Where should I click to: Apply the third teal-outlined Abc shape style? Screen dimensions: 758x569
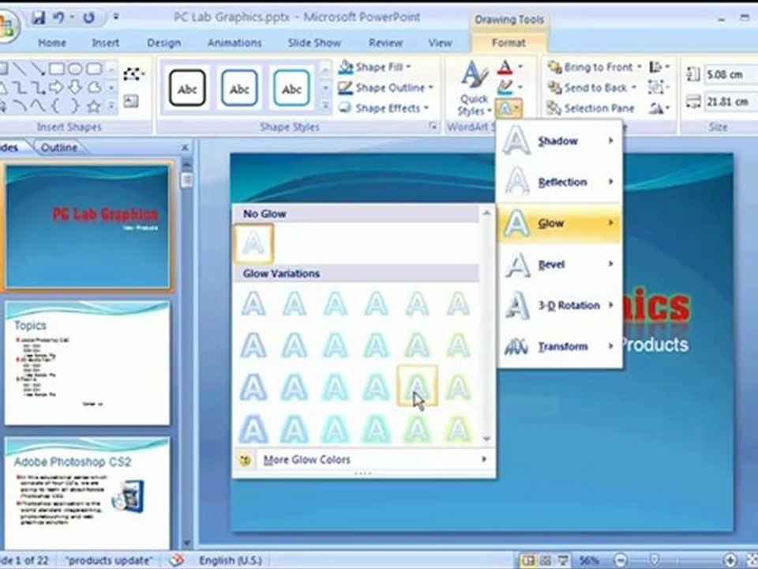click(291, 88)
